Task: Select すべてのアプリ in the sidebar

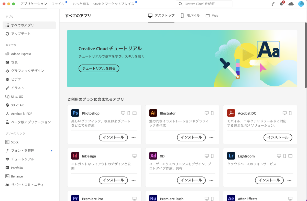Action: pyautogui.click(x=29, y=25)
